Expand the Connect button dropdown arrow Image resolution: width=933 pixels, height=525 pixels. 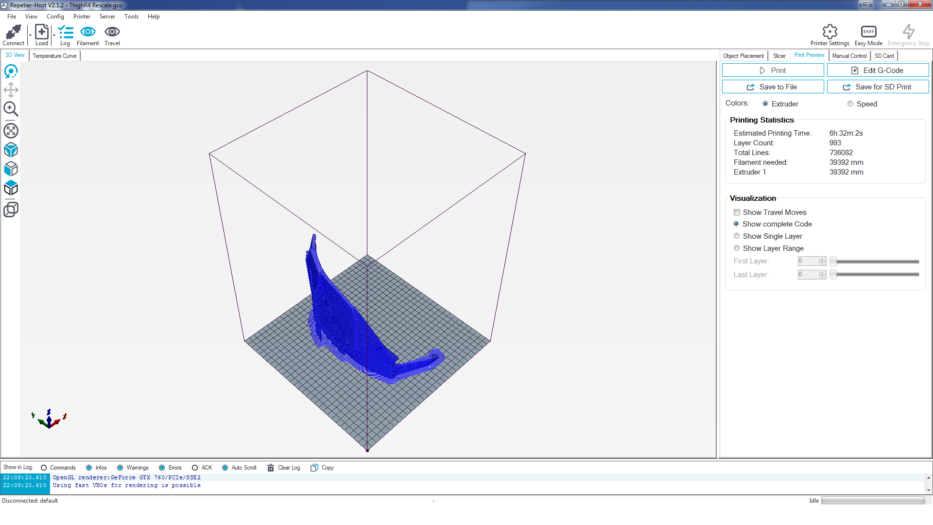(30, 35)
